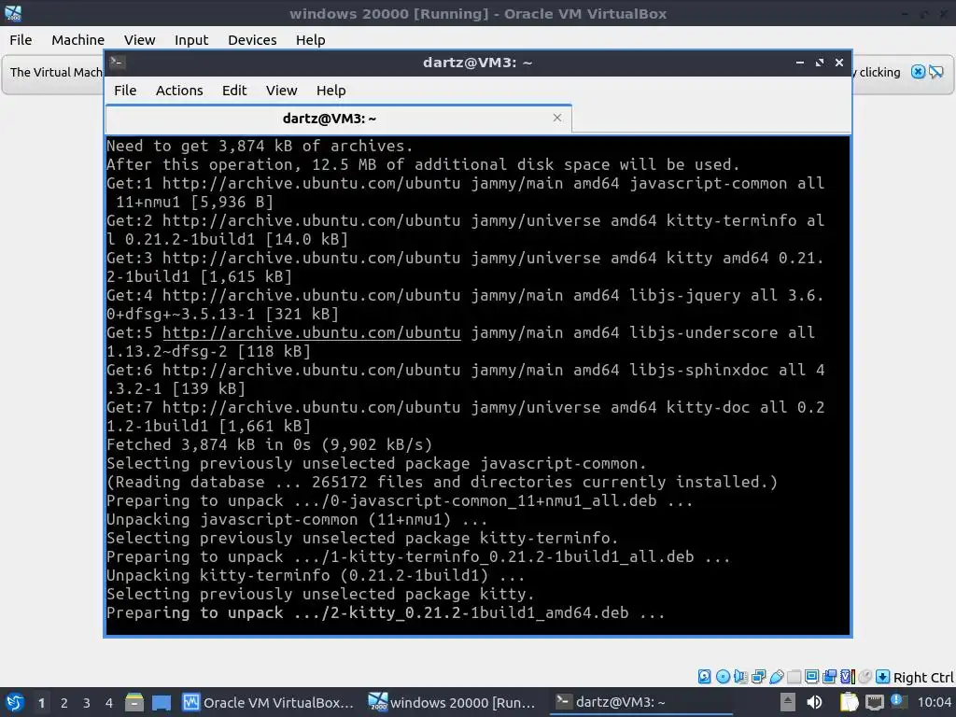The height and width of the screenshot is (717, 956).
Task: Click the notification don't-show-again icon
Action: click(935, 72)
